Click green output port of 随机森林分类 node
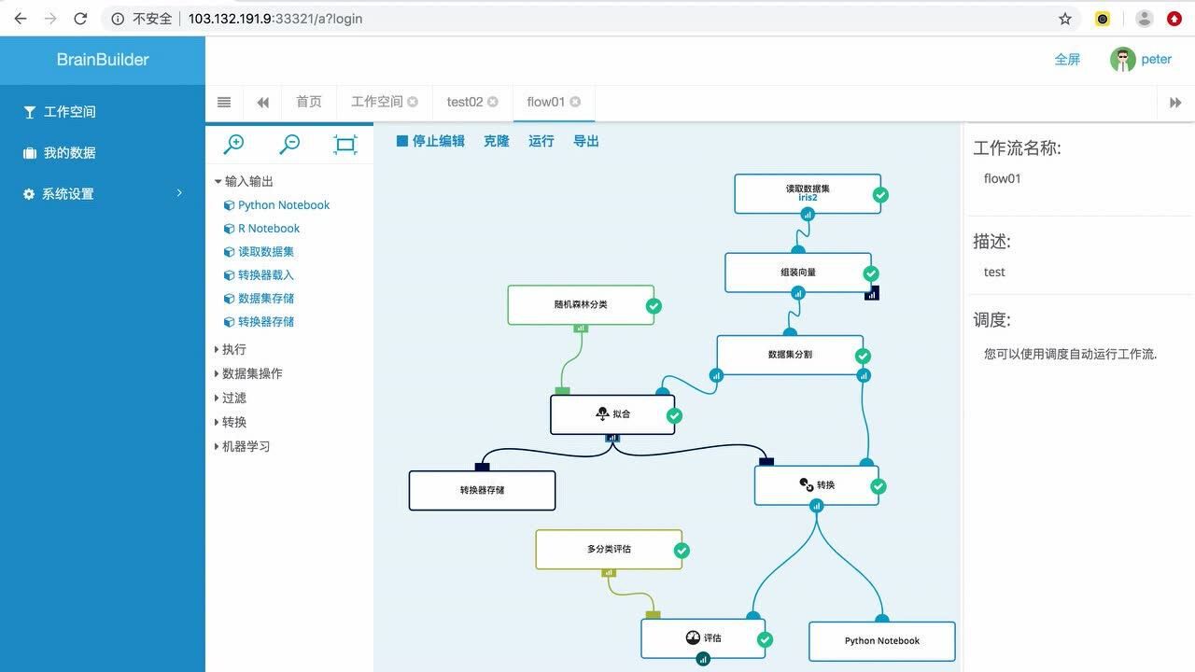 581,328
